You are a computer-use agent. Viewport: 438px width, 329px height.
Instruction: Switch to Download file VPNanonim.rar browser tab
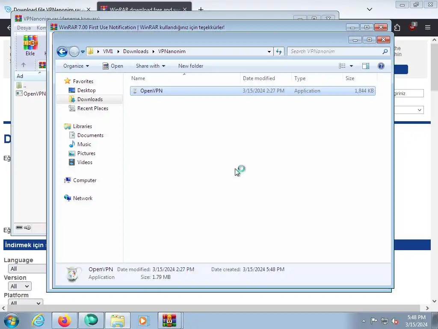pos(47,9)
